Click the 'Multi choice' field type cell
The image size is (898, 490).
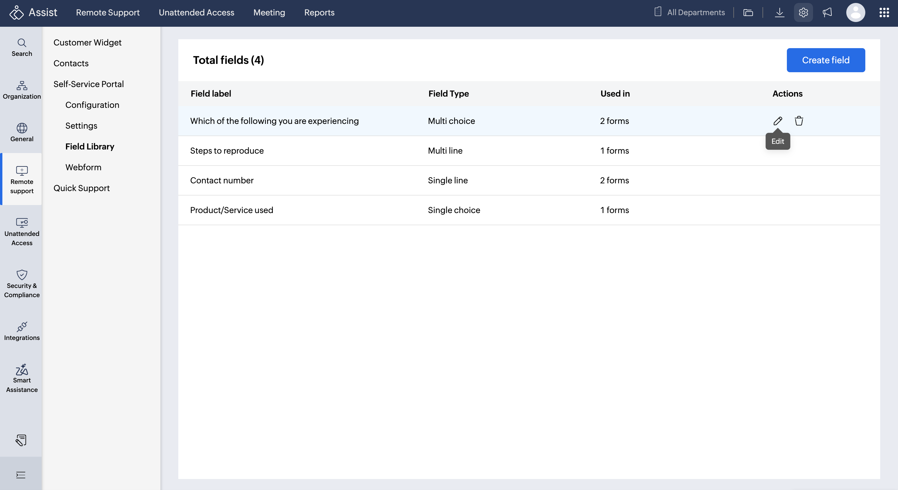[451, 121]
